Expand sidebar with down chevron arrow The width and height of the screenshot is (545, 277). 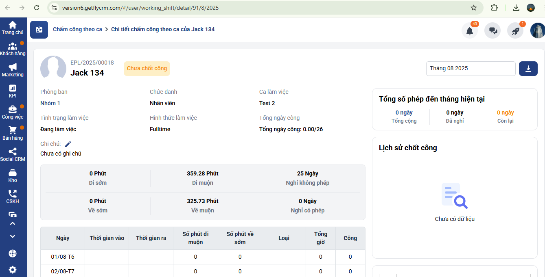[13, 236]
